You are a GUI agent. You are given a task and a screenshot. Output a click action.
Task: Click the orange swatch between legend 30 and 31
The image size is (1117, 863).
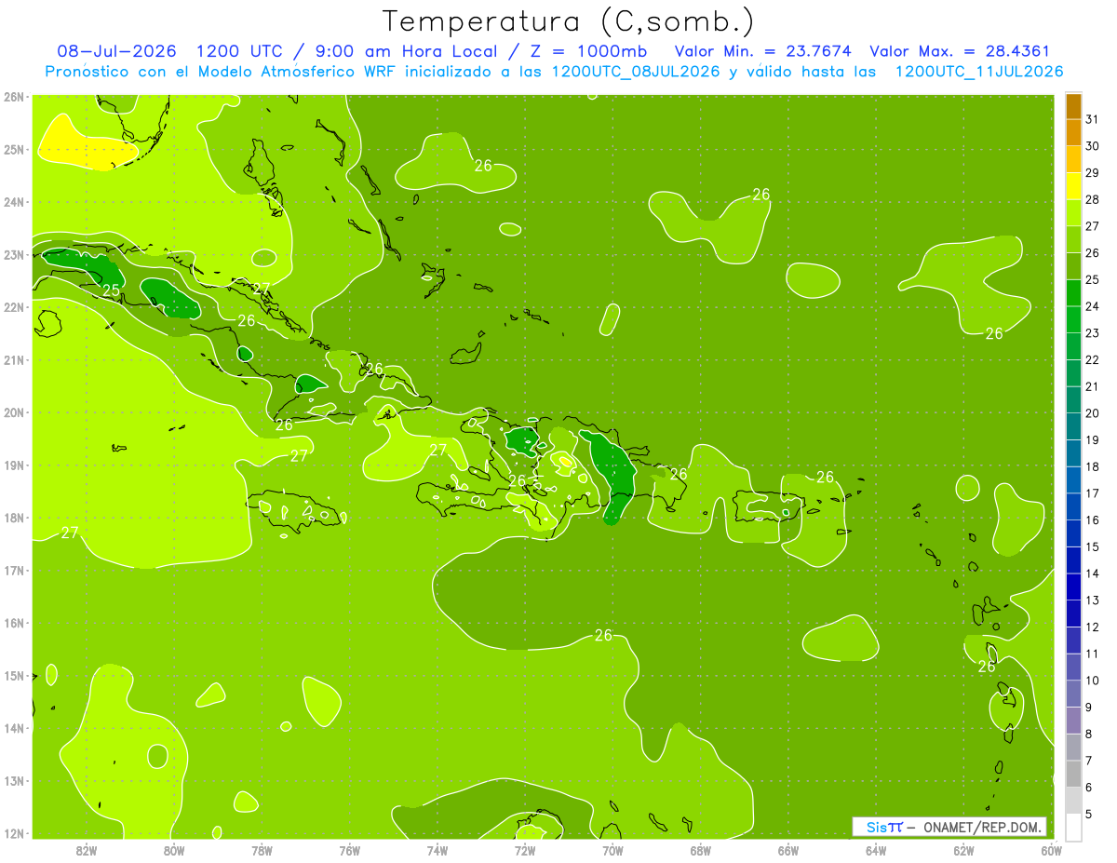click(x=1073, y=132)
